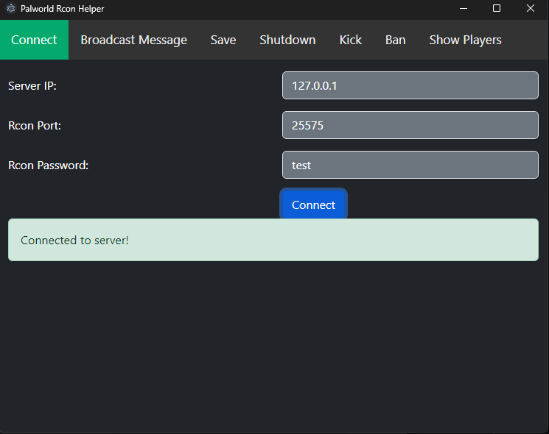Click the Palworld Rcon Helper app icon
This screenshot has height=434, width=549.
[11, 8]
